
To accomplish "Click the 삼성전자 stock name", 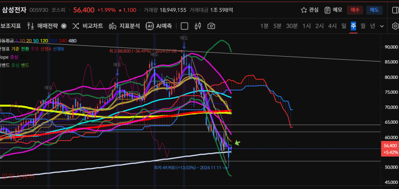I will [14, 10].
